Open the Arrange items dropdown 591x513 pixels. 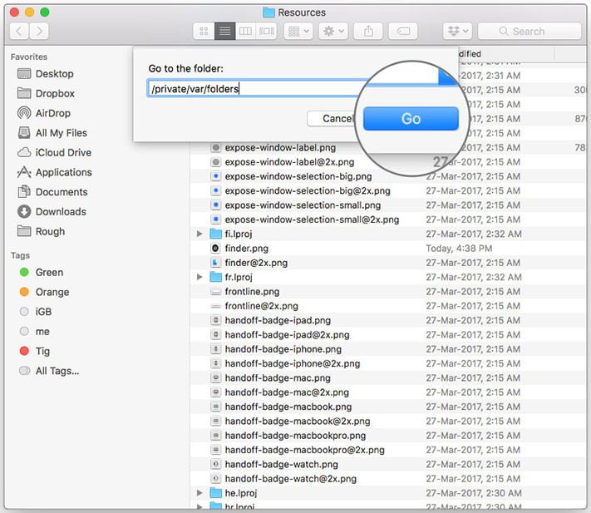[298, 32]
